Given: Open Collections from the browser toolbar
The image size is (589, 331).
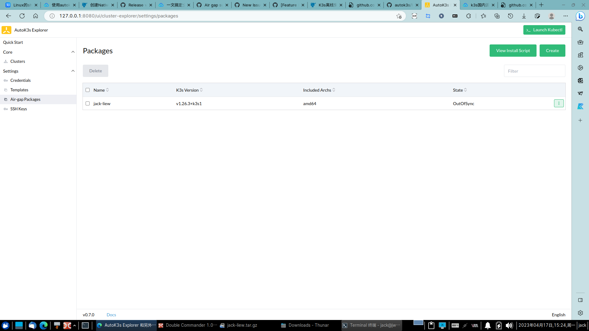Looking at the screenshot, I should pyautogui.click(x=497, y=16).
